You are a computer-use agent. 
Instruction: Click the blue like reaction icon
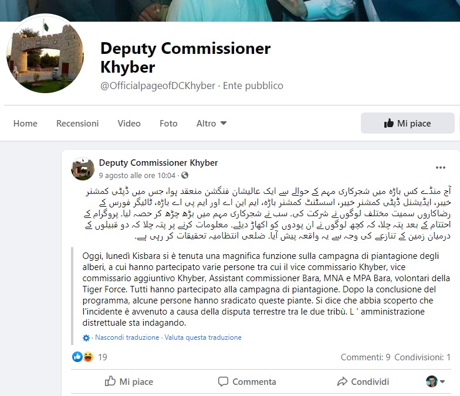pos(77,357)
